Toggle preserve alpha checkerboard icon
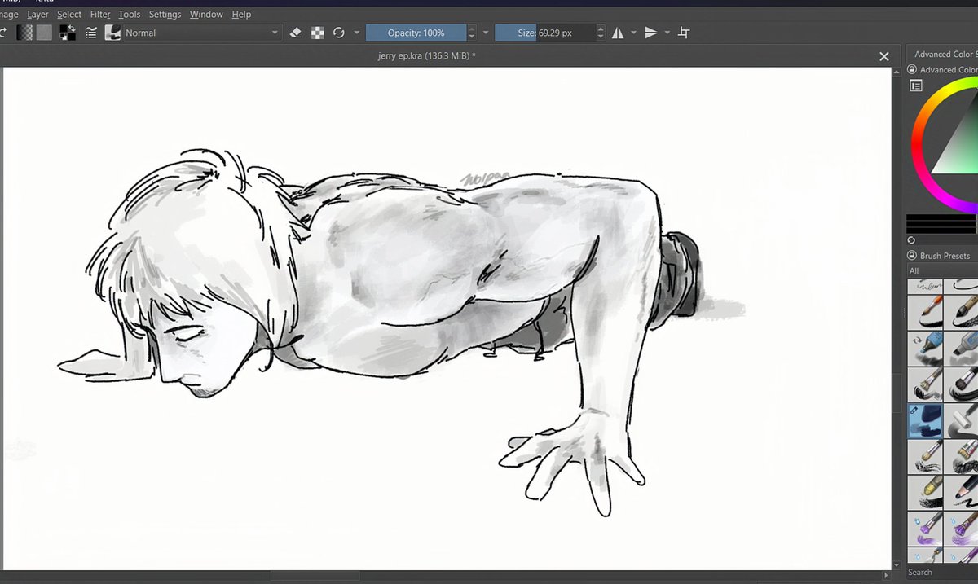 [x=317, y=33]
